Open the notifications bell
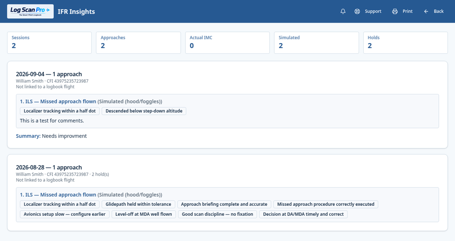The image size is (455, 241). click(343, 11)
